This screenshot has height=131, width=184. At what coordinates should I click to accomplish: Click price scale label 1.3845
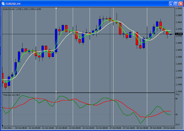[179, 22]
